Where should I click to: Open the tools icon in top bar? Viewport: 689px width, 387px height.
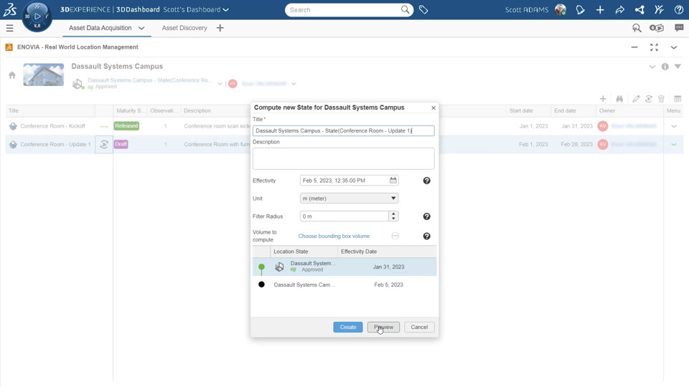pos(659,9)
